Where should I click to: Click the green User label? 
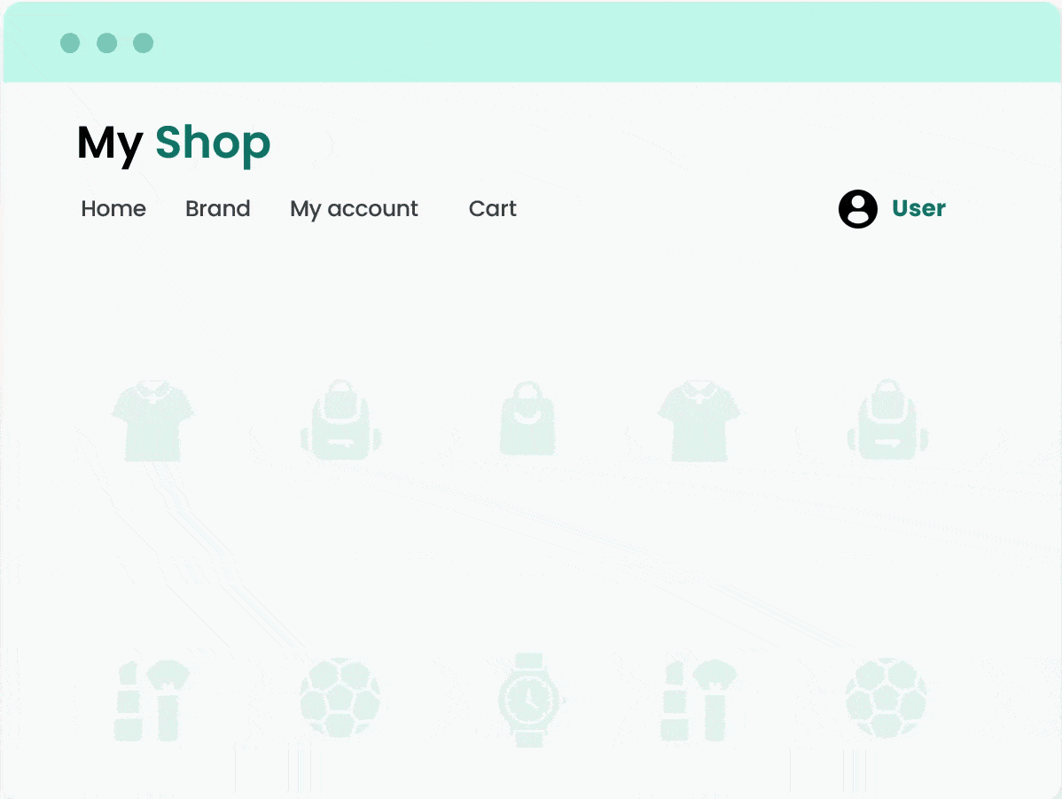coord(918,209)
